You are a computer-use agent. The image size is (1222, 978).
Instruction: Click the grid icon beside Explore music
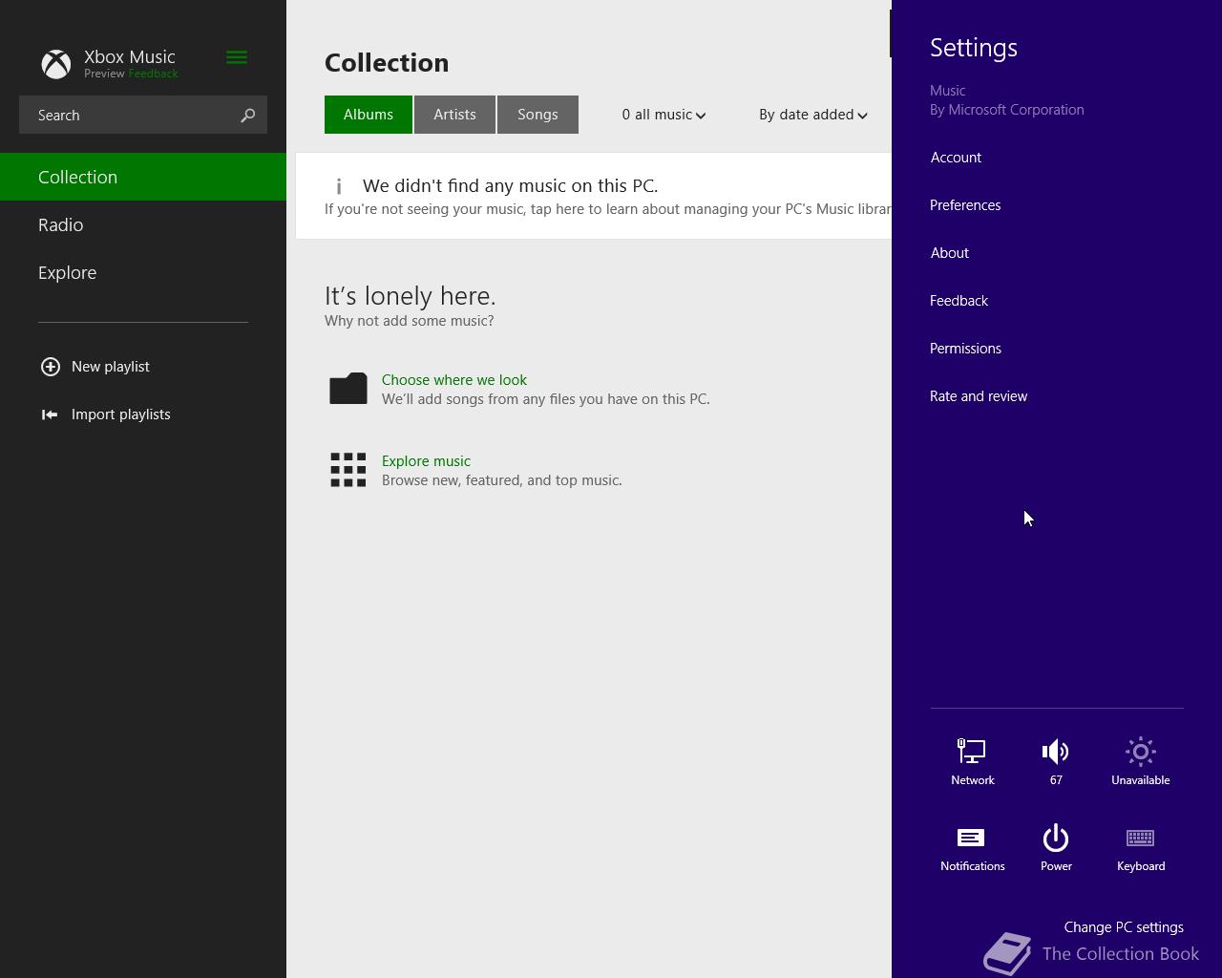point(348,470)
